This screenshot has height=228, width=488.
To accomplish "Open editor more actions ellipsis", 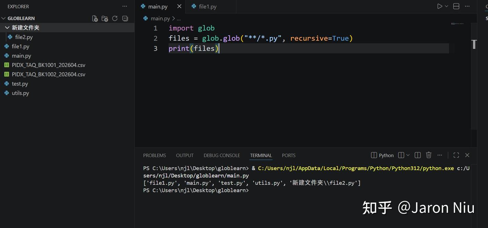I will pos(467,6).
